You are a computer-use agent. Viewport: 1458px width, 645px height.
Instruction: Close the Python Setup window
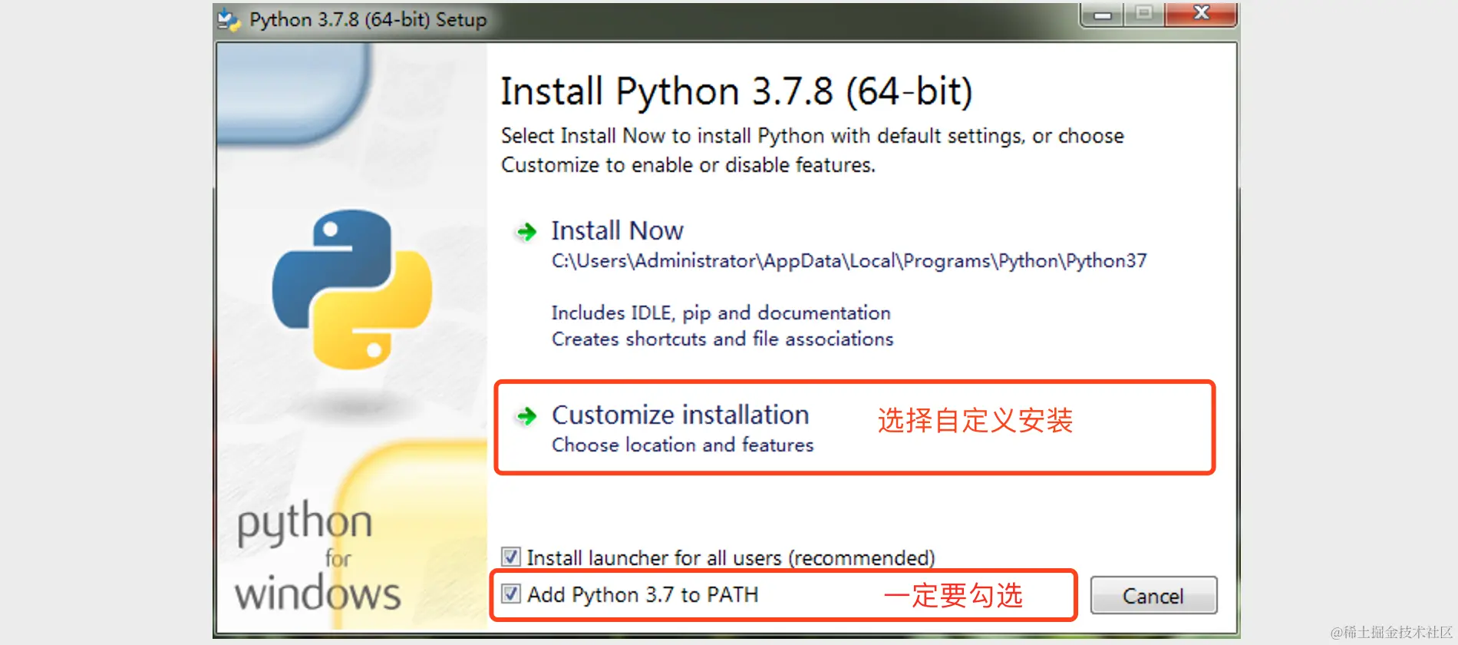coord(1201,14)
